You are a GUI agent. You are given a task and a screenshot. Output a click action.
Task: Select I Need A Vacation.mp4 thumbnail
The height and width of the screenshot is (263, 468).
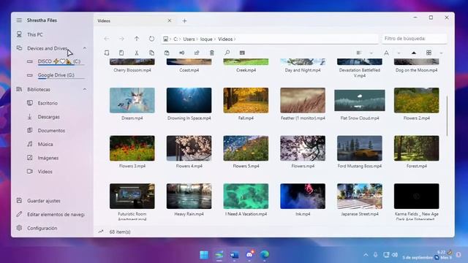(246, 197)
